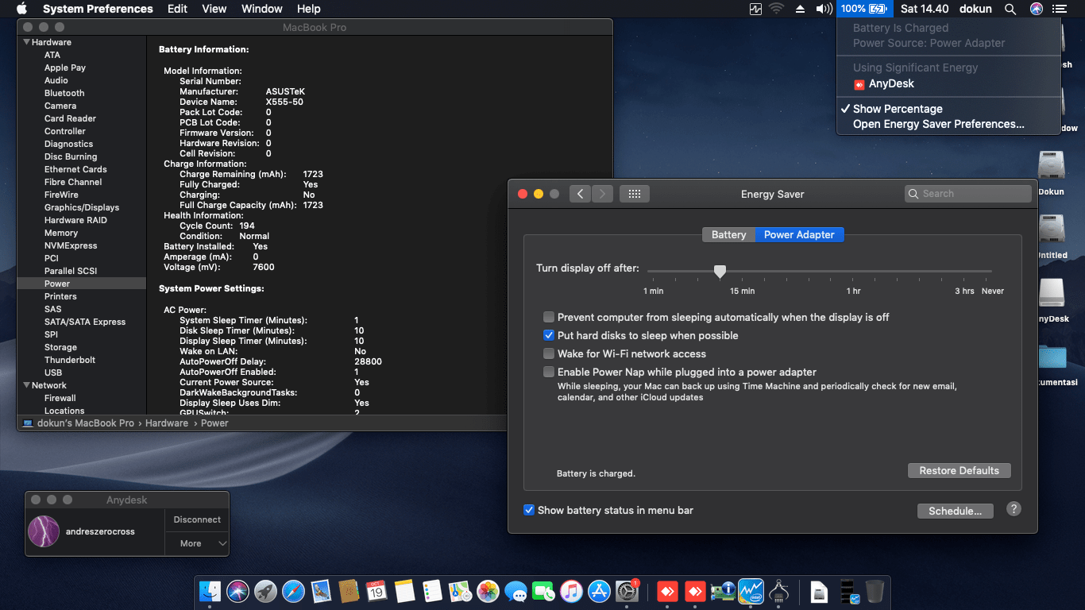This screenshot has height=610, width=1085.
Task: Enable Power Nap while plugged in
Action: pos(549,372)
